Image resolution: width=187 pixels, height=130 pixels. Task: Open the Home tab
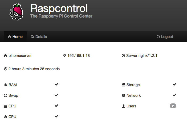(15, 37)
